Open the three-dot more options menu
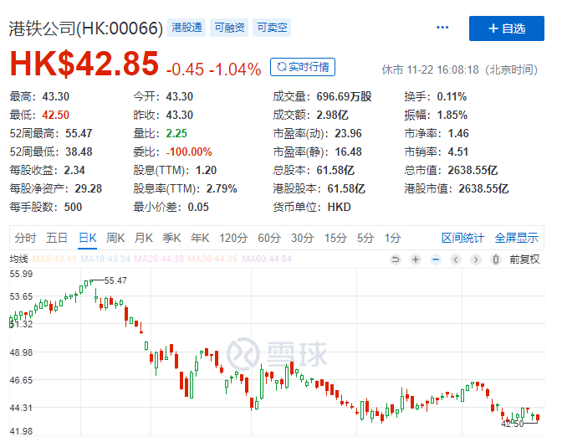 tap(442, 28)
